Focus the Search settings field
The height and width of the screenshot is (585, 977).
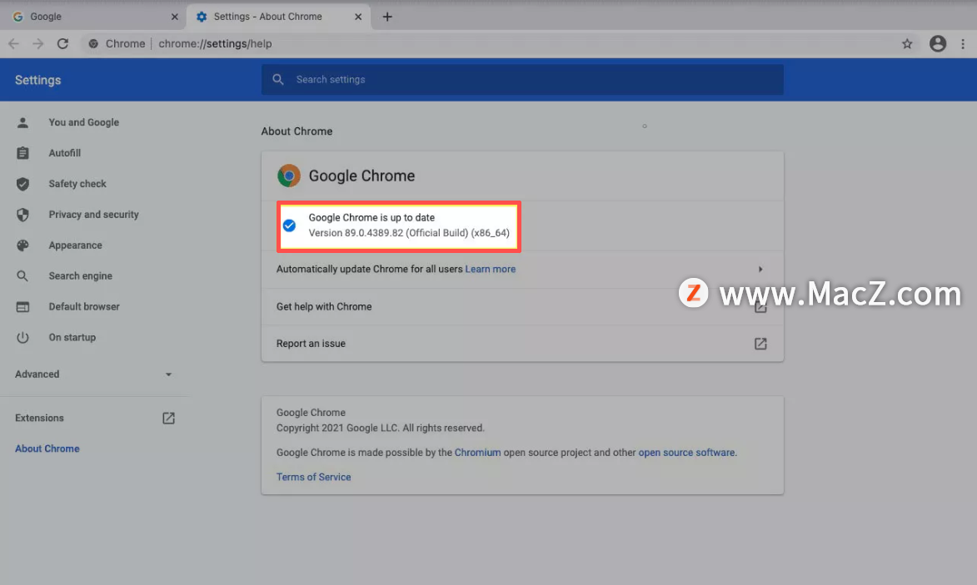[522, 80]
